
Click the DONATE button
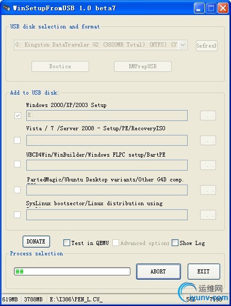(36, 241)
